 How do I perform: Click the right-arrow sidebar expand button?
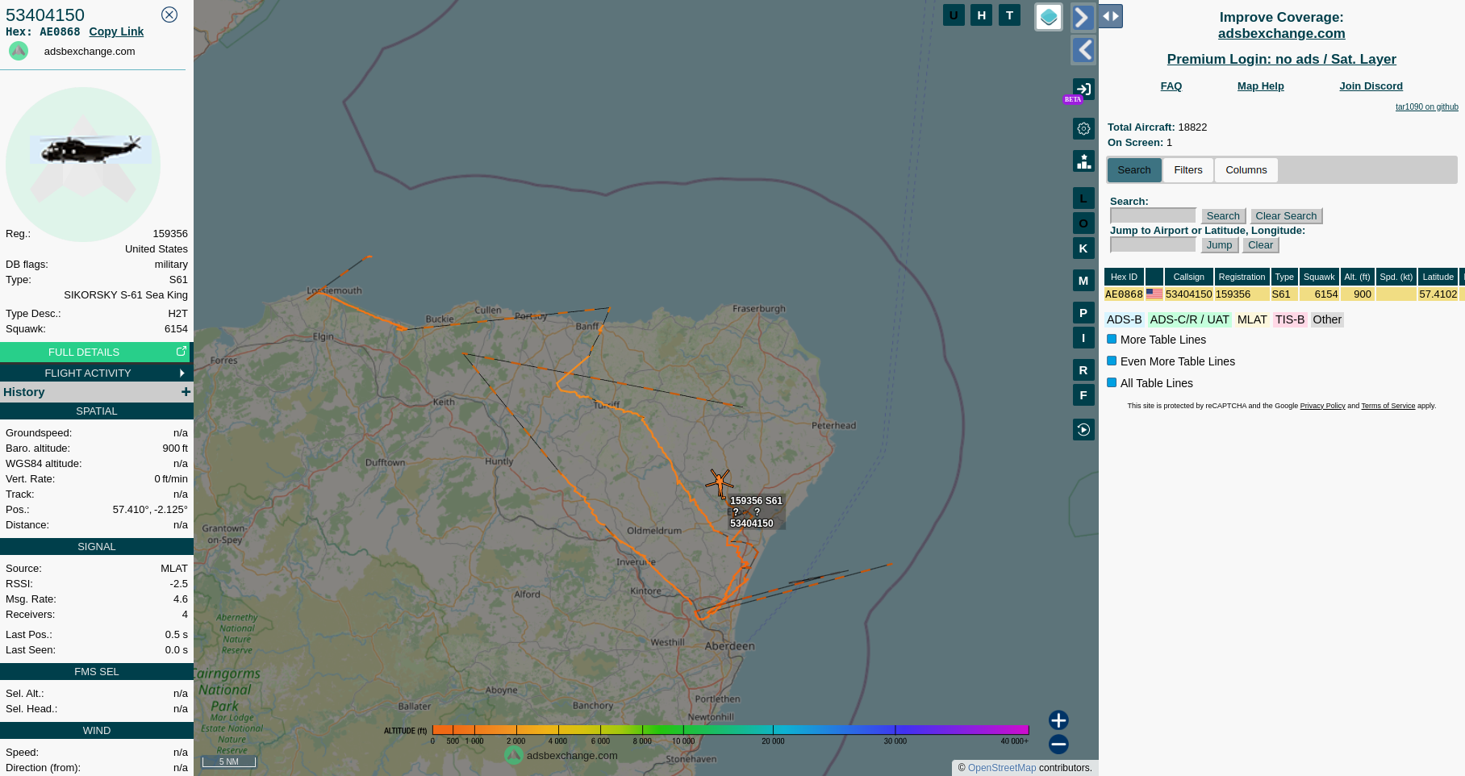(1083, 18)
